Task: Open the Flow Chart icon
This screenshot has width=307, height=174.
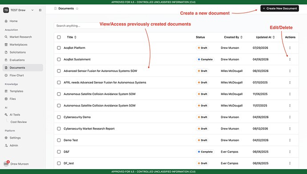Action: pyautogui.click(x=6, y=75)
